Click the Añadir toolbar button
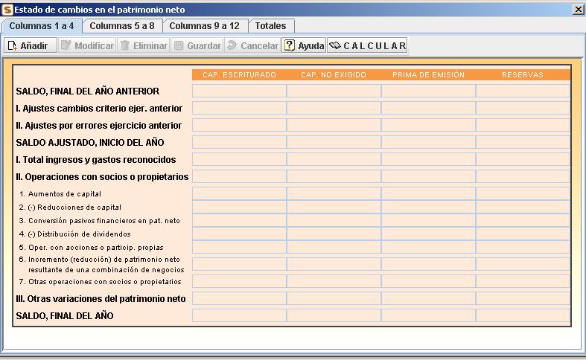This screenshot has height=360, width=586. [x=27, y=45]
